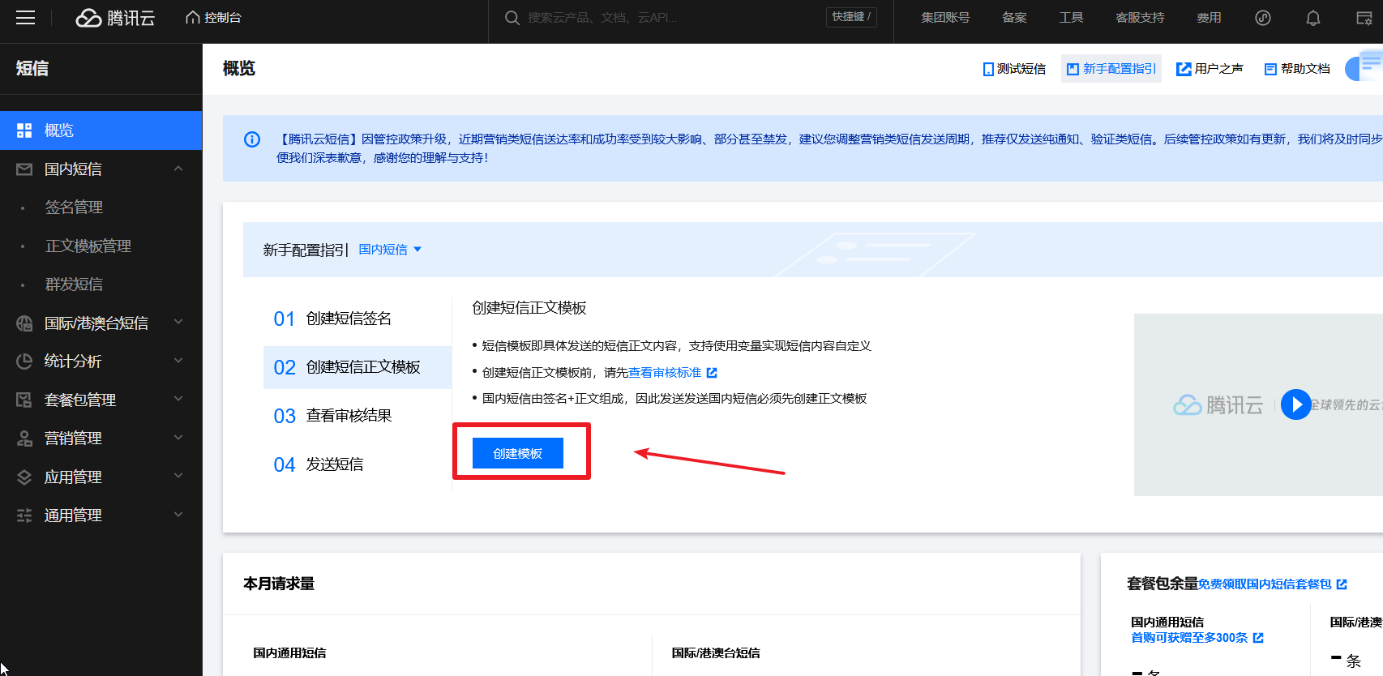Expand the 应用管理 section
The width and height of the screenshot is (1383, 676).
pyautogui.click(x=178, y=476)
